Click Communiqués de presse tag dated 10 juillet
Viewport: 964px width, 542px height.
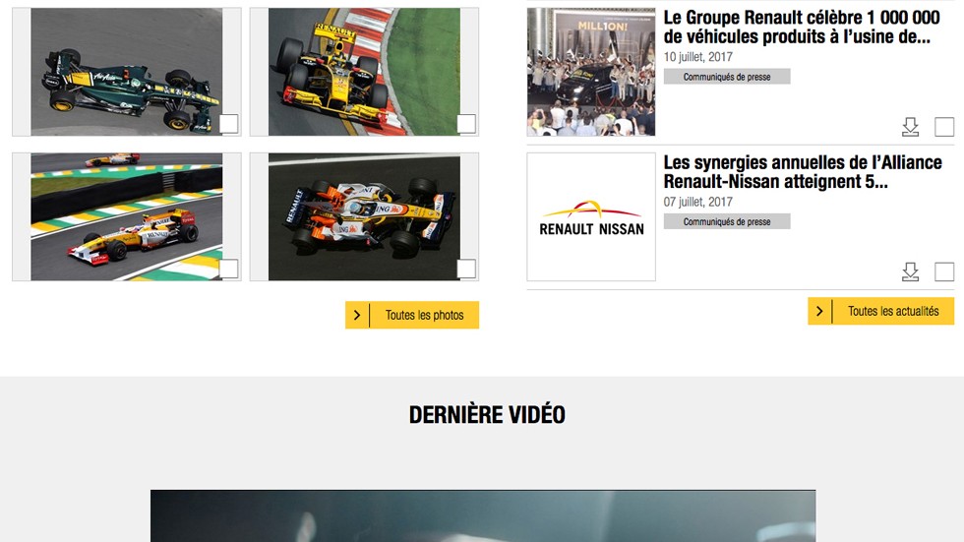(x=727, y=77)
